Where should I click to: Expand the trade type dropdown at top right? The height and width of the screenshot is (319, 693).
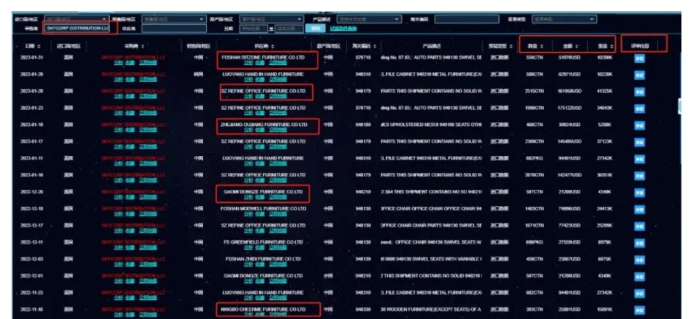[565, 19]
